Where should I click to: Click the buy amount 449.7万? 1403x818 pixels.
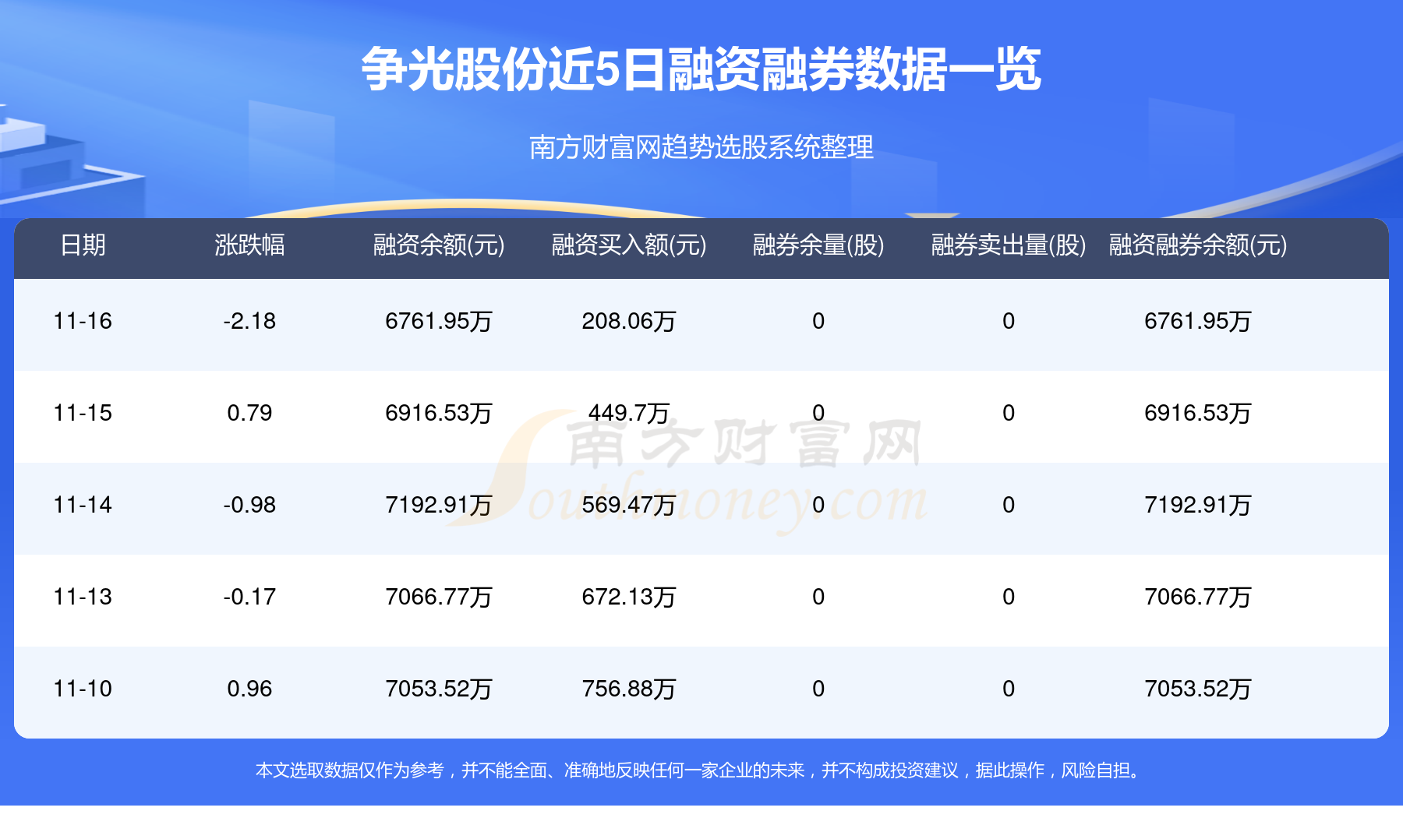629,413
